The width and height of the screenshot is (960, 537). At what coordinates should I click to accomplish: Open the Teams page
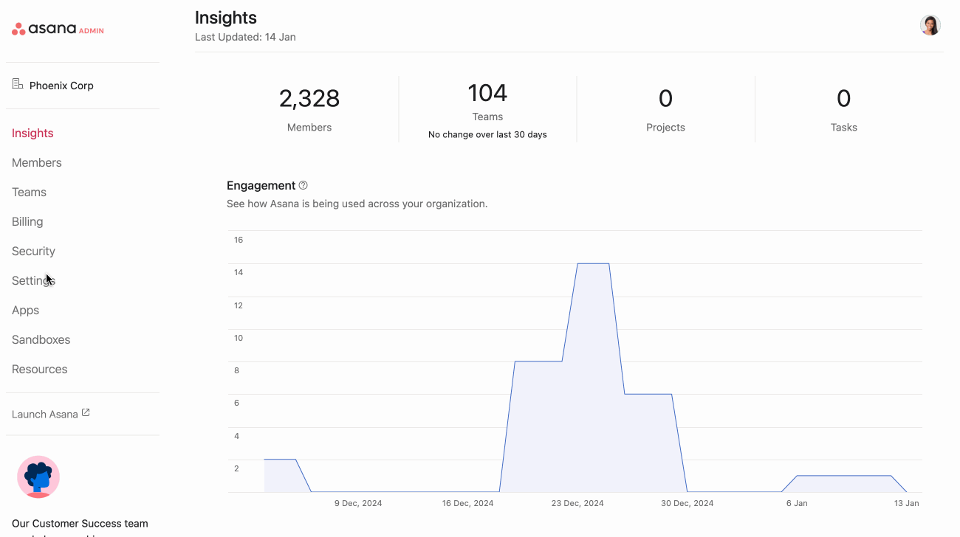(x=29, y=192)
